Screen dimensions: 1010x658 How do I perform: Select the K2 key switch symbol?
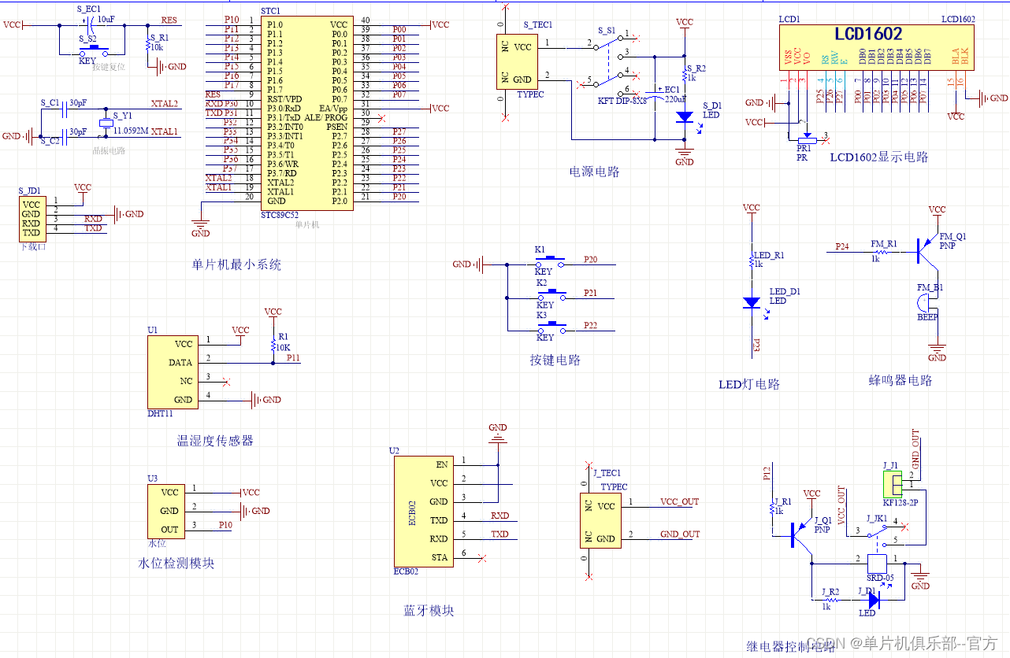tap(551, 294)
